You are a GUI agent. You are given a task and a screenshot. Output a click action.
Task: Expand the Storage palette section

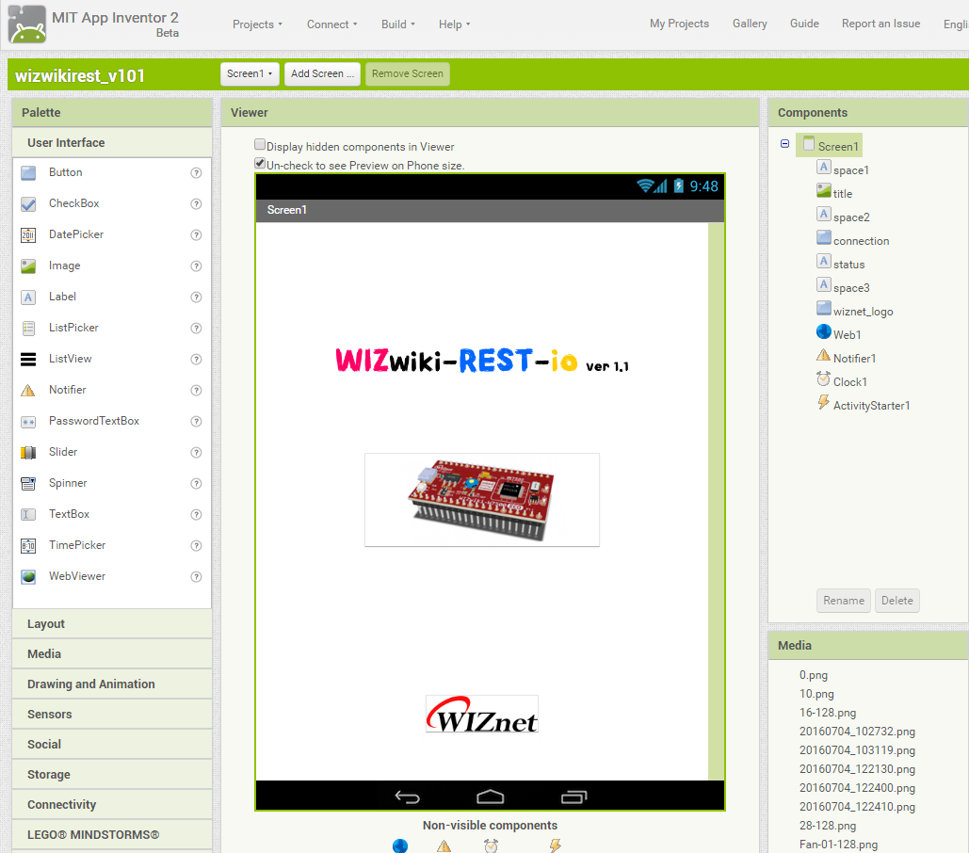tap(112, 775)
